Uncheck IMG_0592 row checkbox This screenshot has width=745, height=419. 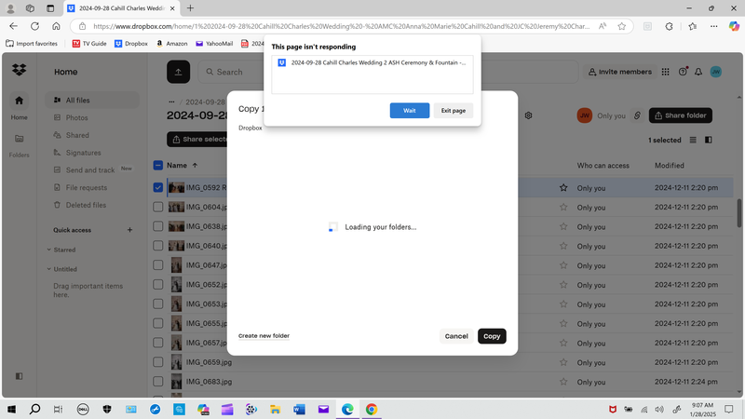158,188
